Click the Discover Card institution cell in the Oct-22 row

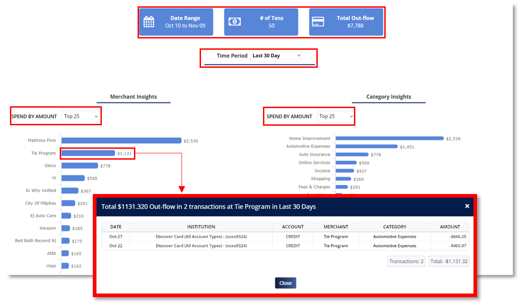tap(201, 246)
